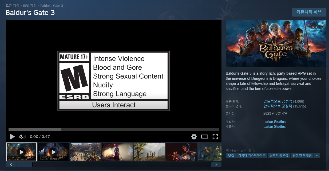This screenshot has width=329, height=171.
Task: Click the Baldur's Gate 3 page title
Action: click(x=30, y=13)
